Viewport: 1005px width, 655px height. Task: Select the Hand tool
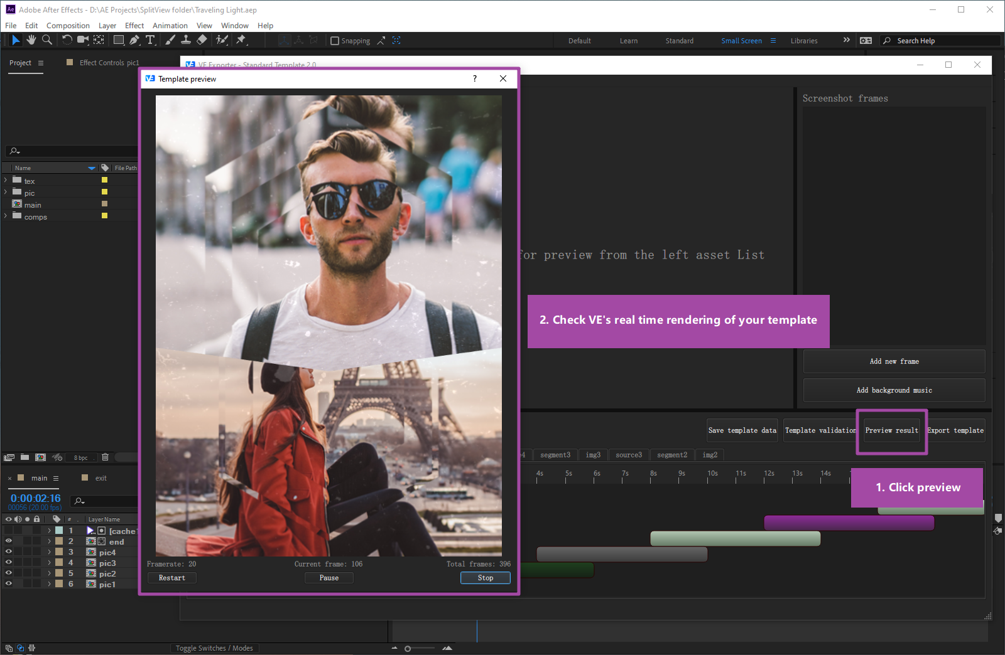(x=31, y=40)
